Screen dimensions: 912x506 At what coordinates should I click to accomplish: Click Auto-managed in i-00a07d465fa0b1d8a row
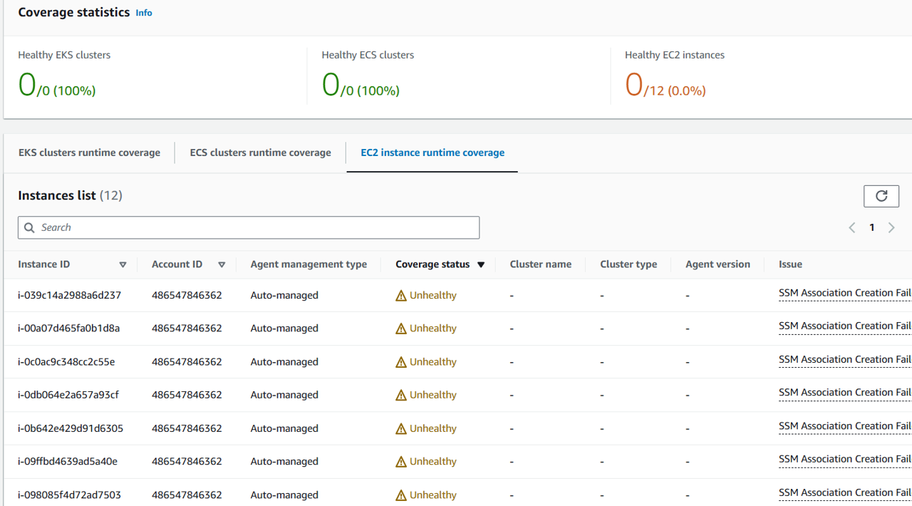click(284, 329)
